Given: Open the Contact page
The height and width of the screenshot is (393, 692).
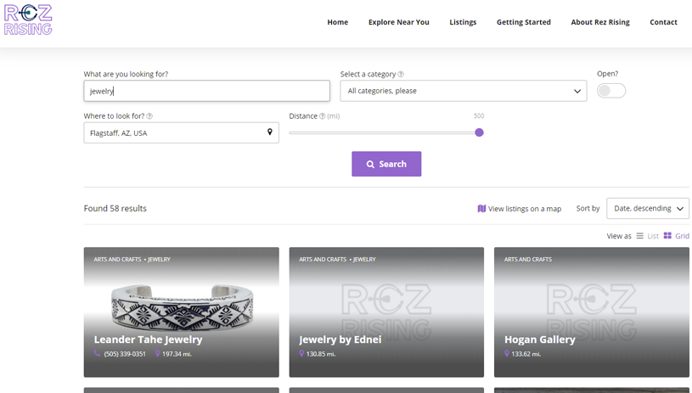Looking at the screenshot, I should pos(663,22).
